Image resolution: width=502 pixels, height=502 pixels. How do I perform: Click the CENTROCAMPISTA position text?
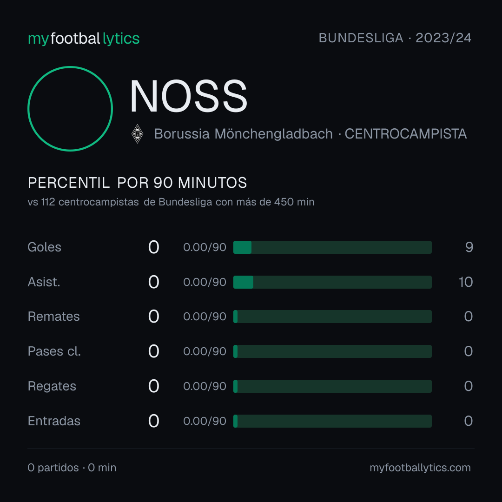(406, 134)
